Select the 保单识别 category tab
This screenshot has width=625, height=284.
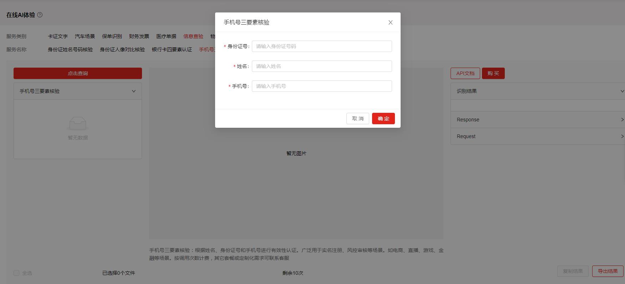pyautogui.click(x=112, y=36)
